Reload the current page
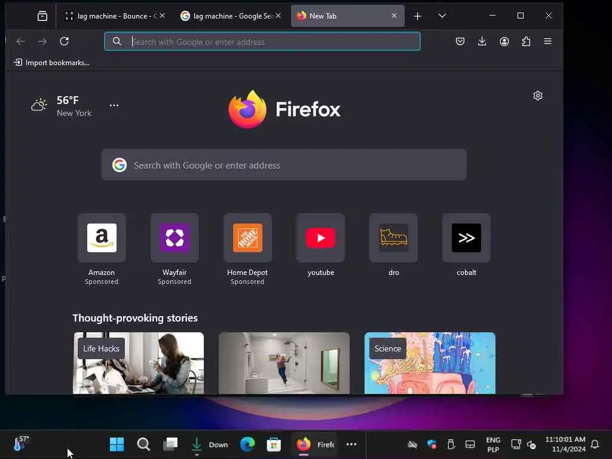Screen dimensions: 612x459 click(x=65, y=41)
